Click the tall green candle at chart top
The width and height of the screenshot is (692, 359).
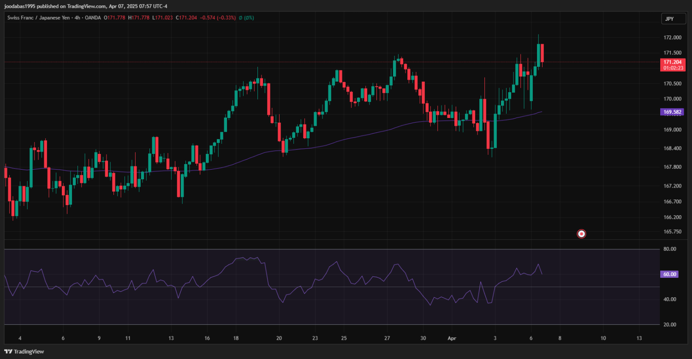538,54
